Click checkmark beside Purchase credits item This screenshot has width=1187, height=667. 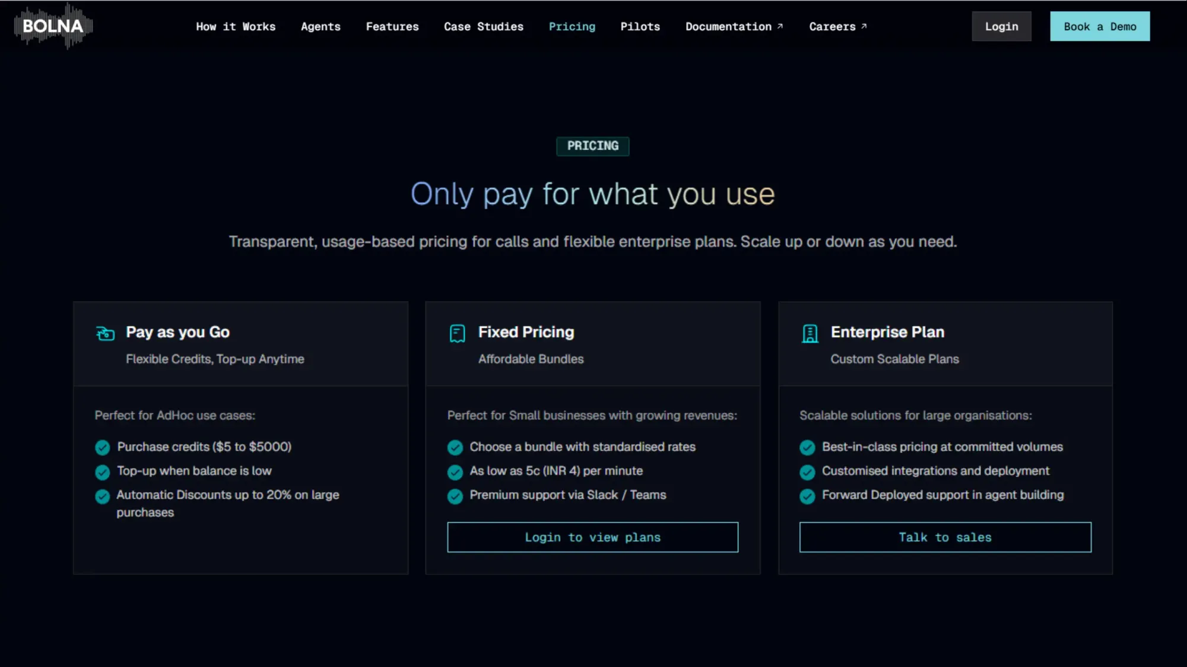(x=102, y=448)
